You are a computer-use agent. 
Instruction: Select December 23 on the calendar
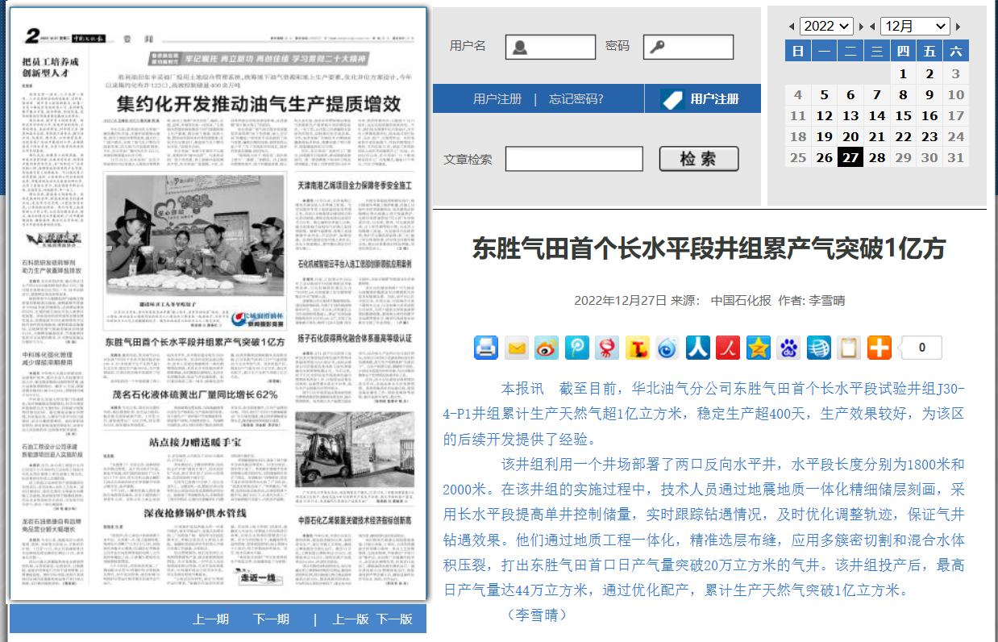929,136
